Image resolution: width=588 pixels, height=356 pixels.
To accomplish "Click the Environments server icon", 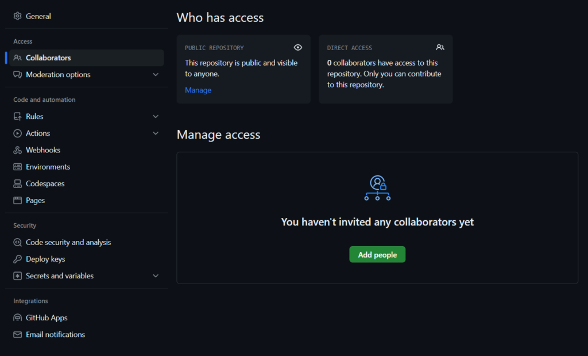I will tap(17, 166).
